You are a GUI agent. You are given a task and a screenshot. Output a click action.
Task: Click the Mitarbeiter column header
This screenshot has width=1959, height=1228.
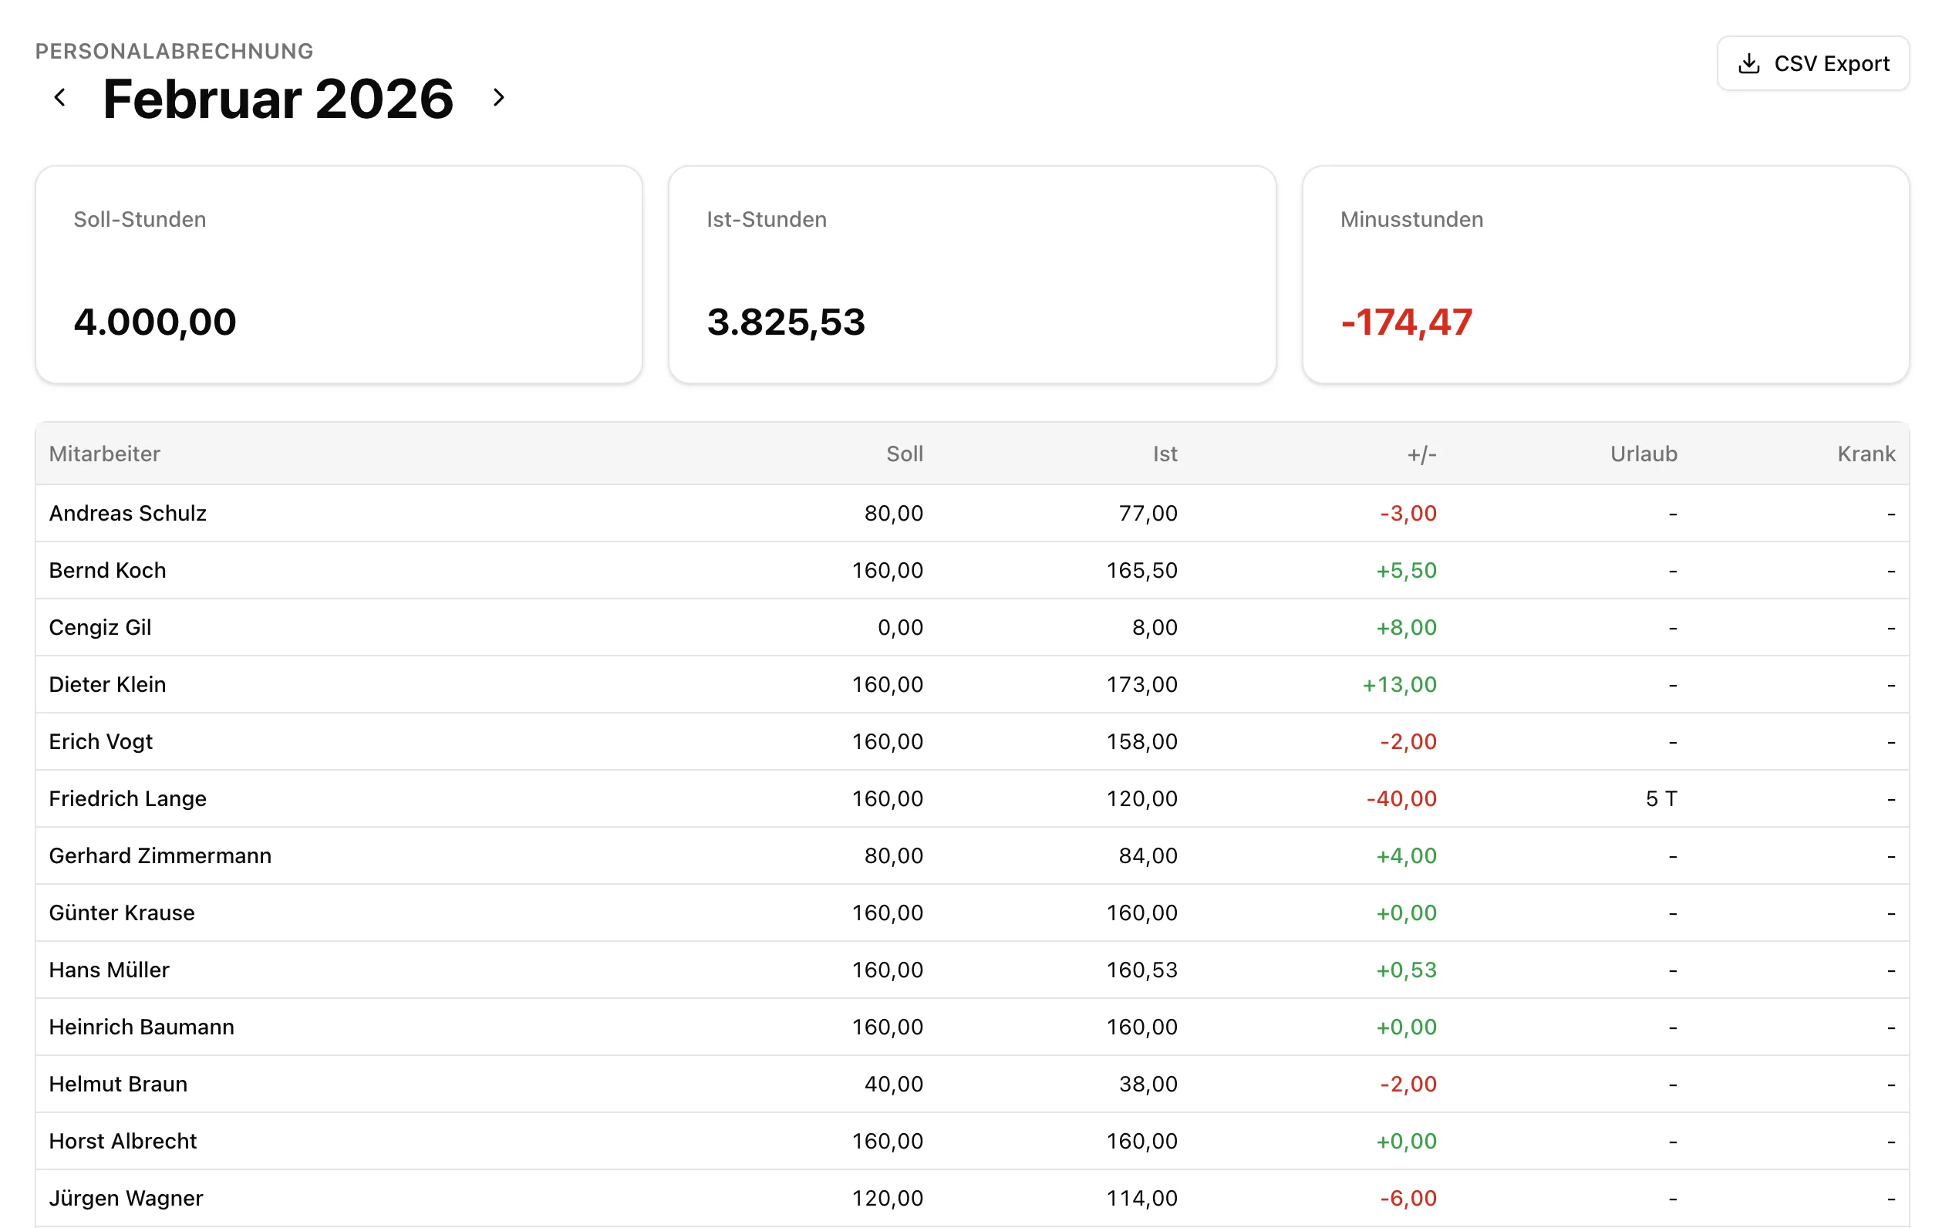point(105,454)
